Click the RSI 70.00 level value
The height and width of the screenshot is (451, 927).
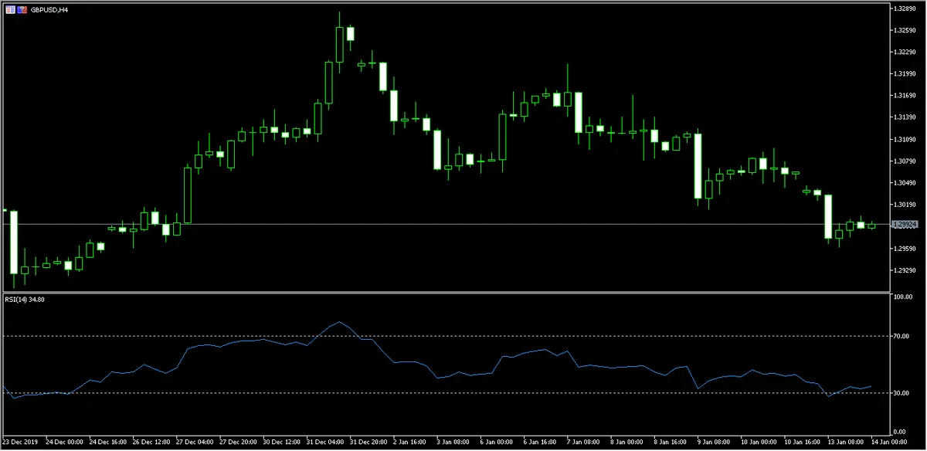903,336
